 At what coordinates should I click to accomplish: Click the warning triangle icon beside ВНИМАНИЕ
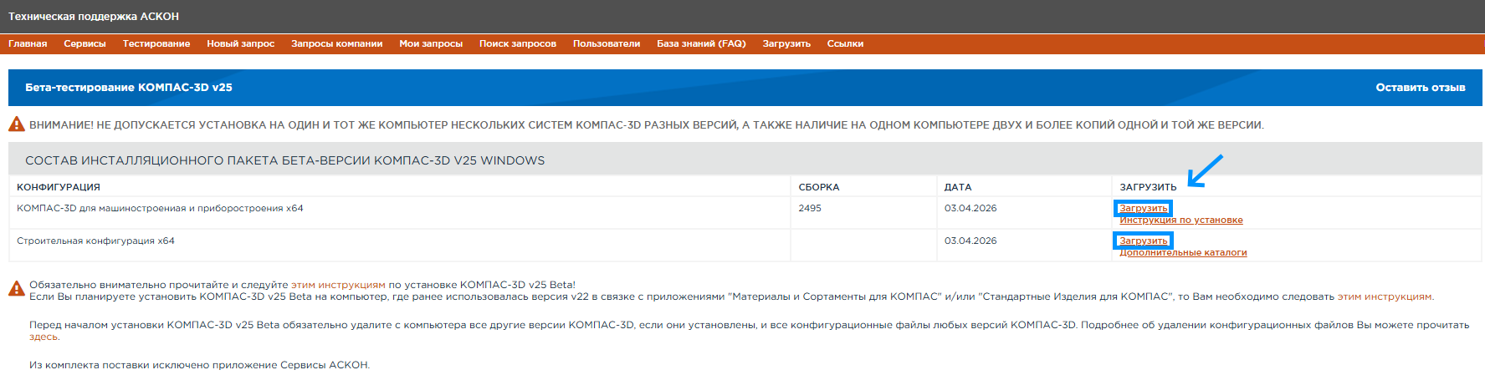pos(17,124)
